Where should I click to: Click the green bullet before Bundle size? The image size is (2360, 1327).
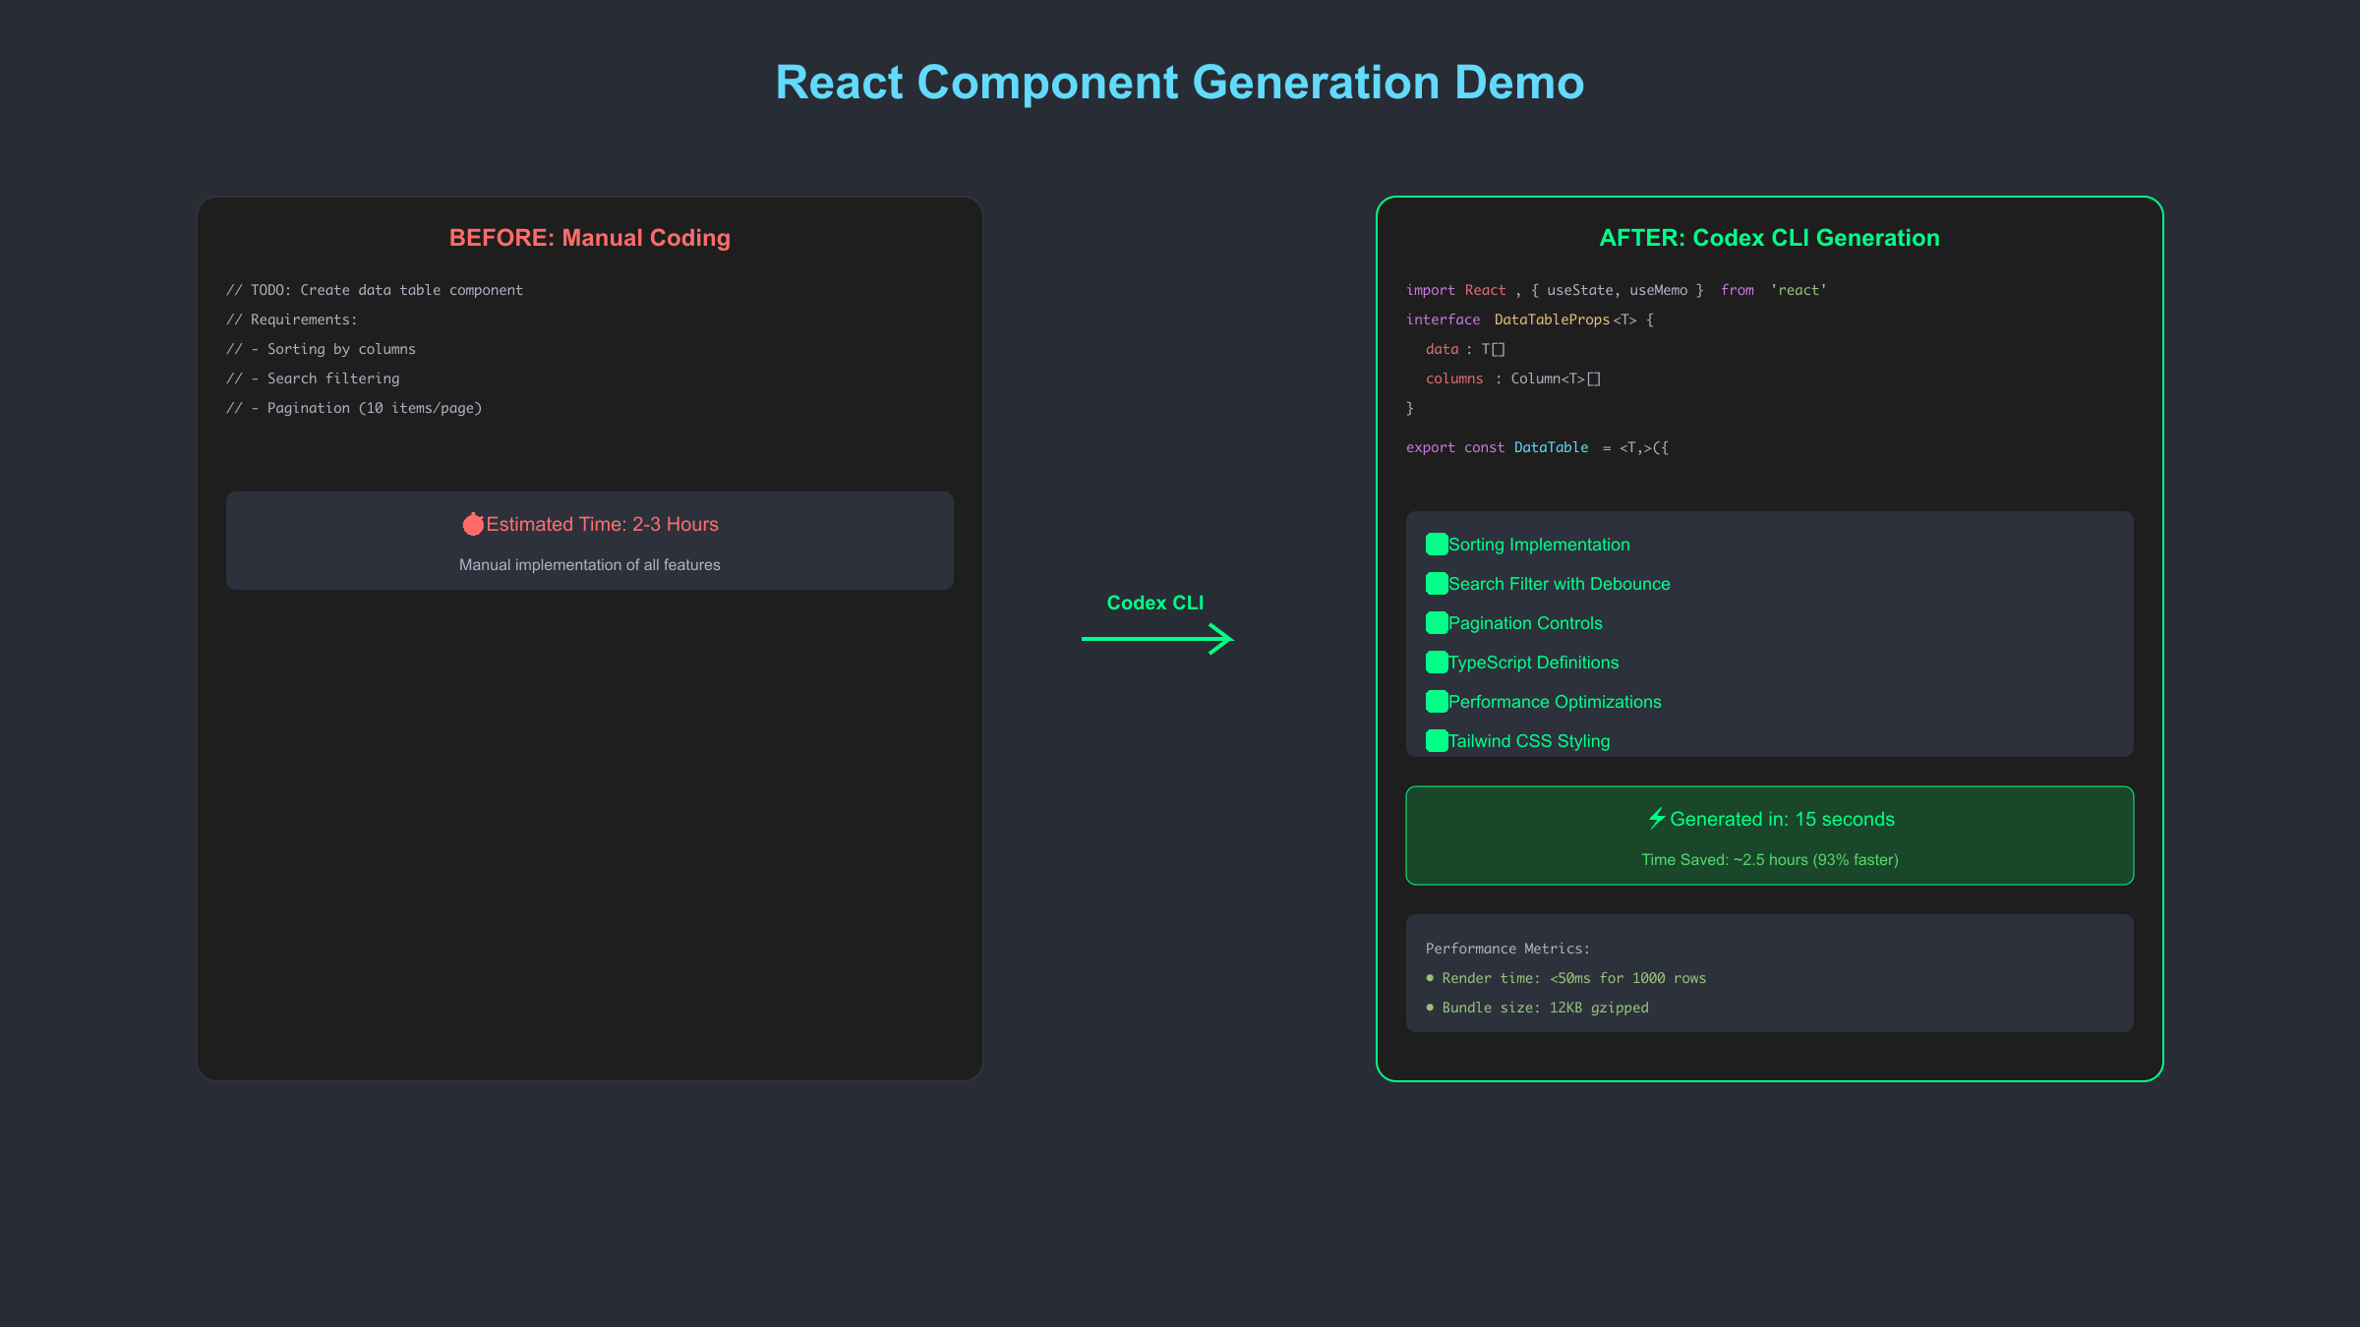pos(1430,1008)
